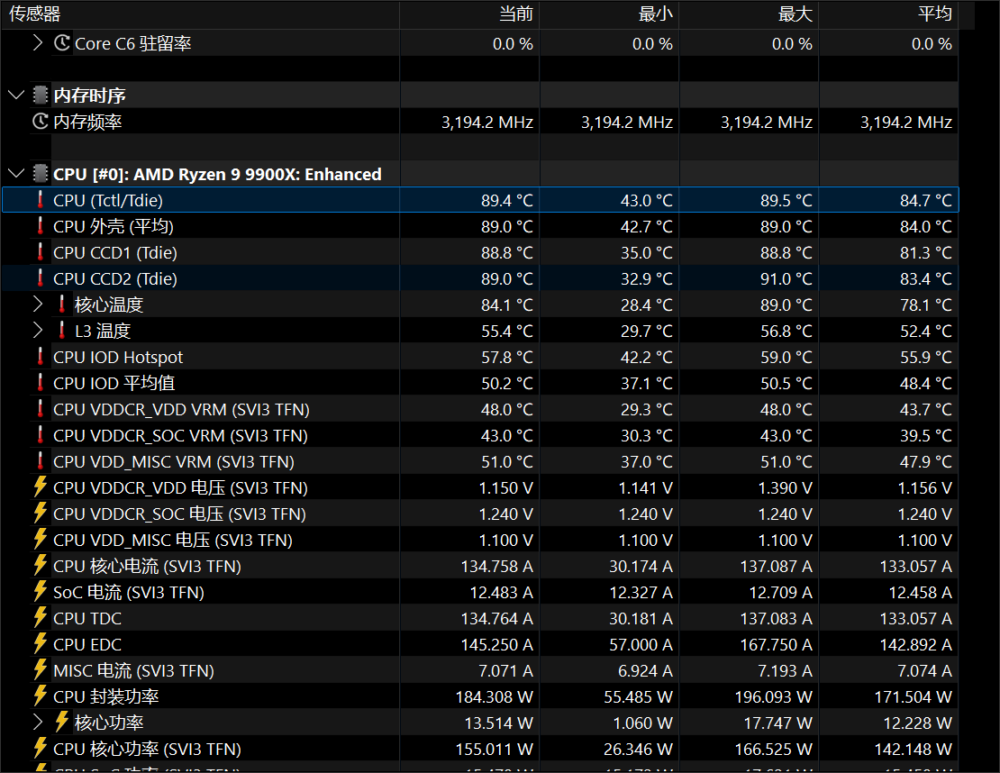This screenshot has height=773, width=1000.
Task: Collapse the 内存时序 section
Action: [x=15, y=95]
